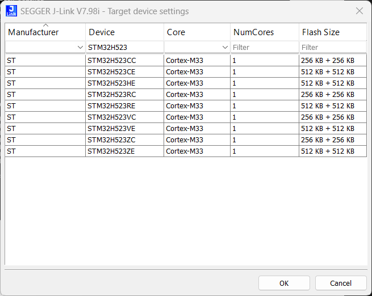
Task: Close the Target device settings dialog
Action: [359, 11]
